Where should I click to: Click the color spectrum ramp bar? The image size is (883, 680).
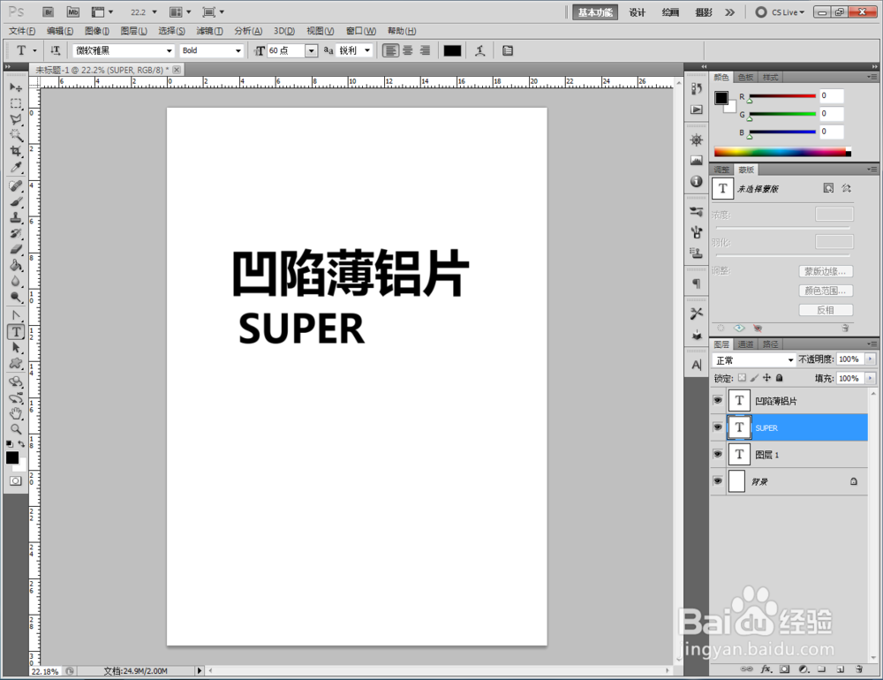coord(782,152)
